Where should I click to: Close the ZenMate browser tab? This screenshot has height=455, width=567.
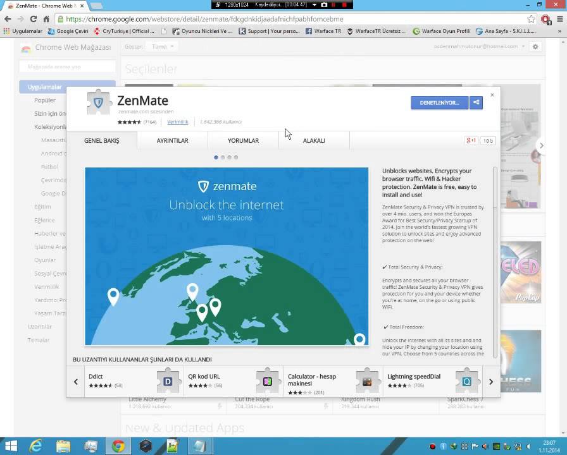coord(82,6)
